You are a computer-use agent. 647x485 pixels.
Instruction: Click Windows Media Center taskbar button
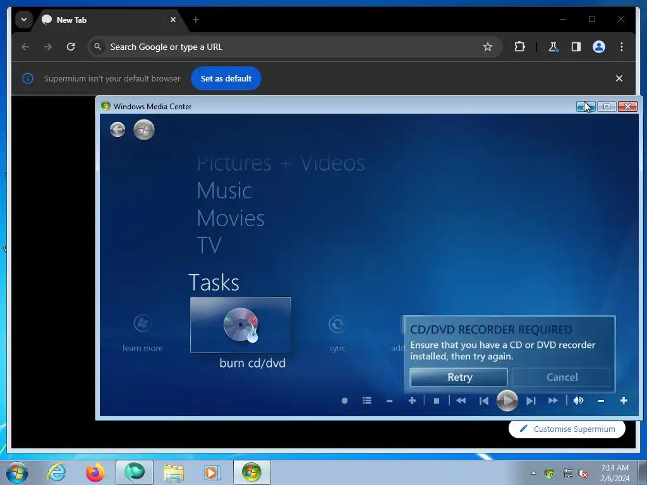click(251, 472)
